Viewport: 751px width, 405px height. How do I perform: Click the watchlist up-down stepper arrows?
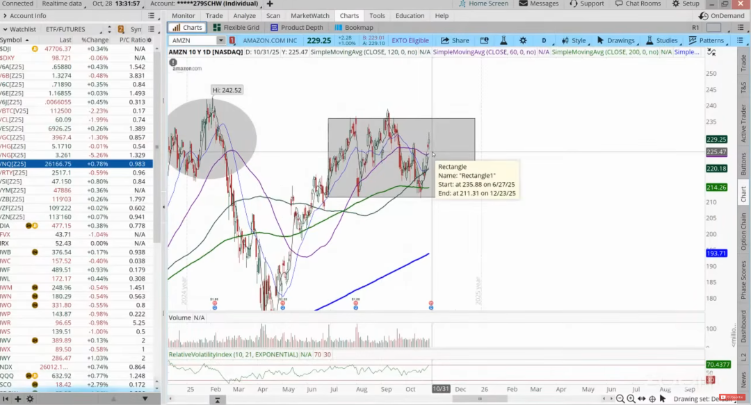point(109,29)
